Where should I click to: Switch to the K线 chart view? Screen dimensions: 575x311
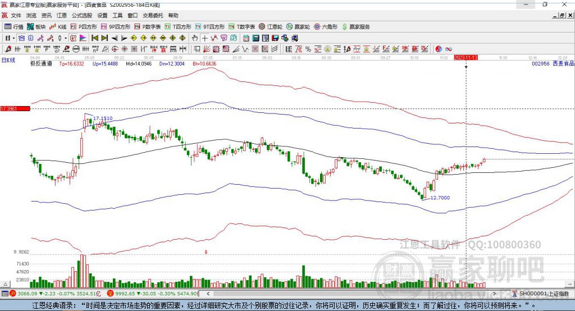(x=58, y=27)
